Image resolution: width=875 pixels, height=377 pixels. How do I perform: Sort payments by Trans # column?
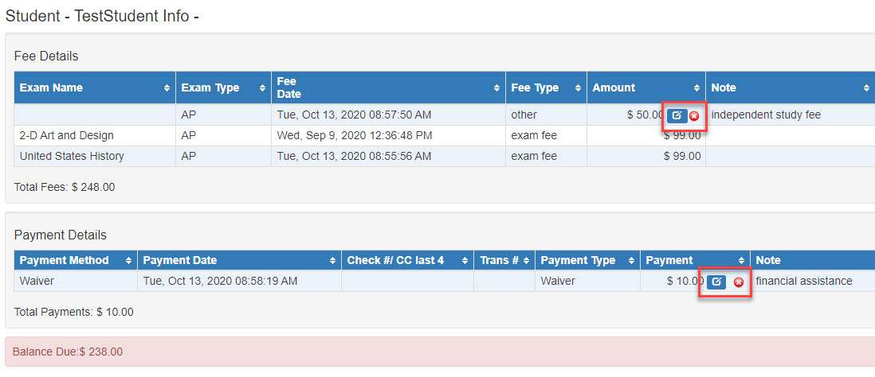pyautogui.click(x=504, y=260)
